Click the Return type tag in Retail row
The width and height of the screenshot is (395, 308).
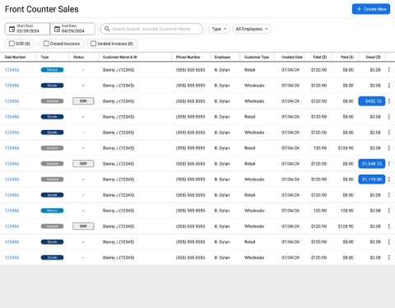[52, 70]
